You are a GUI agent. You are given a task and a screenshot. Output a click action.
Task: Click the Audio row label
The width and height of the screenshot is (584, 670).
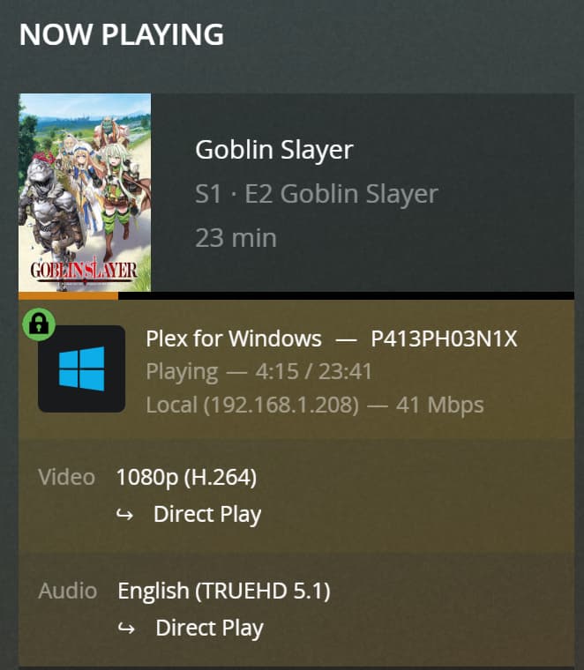pyautogui.click(x=68, y=591)
